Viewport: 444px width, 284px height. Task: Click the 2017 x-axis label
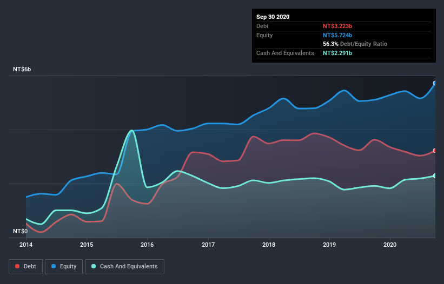pyautogui.click(x=208, y=245)
